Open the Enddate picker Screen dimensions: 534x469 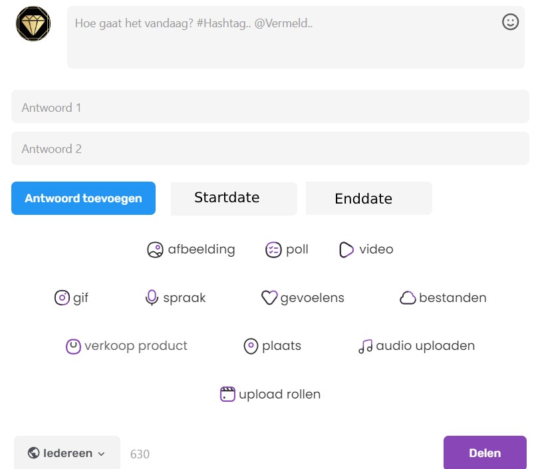pos(369,198)
